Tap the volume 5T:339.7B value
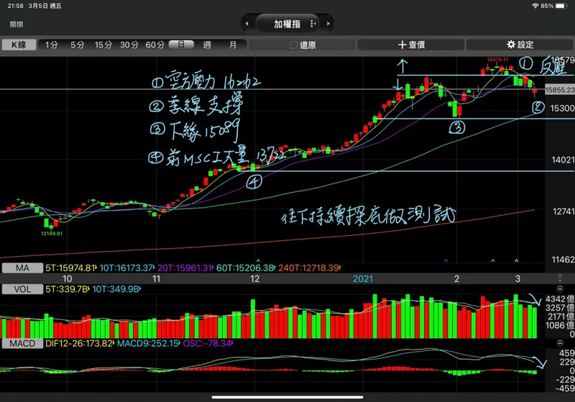This screenshot has height=402, width=575. 67,289
